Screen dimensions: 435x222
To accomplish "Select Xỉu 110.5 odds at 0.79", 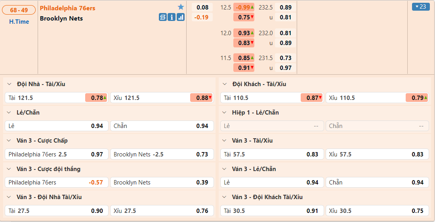I will [417, 98].
